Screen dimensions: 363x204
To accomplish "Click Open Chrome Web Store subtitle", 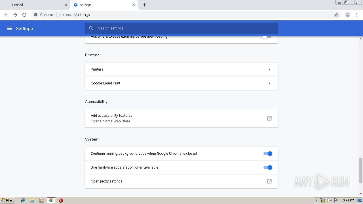I will tap(110, 121).
